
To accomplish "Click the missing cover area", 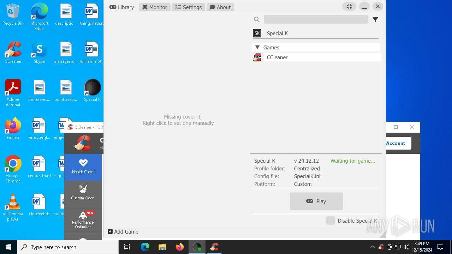I will click(x=178, y=120).
